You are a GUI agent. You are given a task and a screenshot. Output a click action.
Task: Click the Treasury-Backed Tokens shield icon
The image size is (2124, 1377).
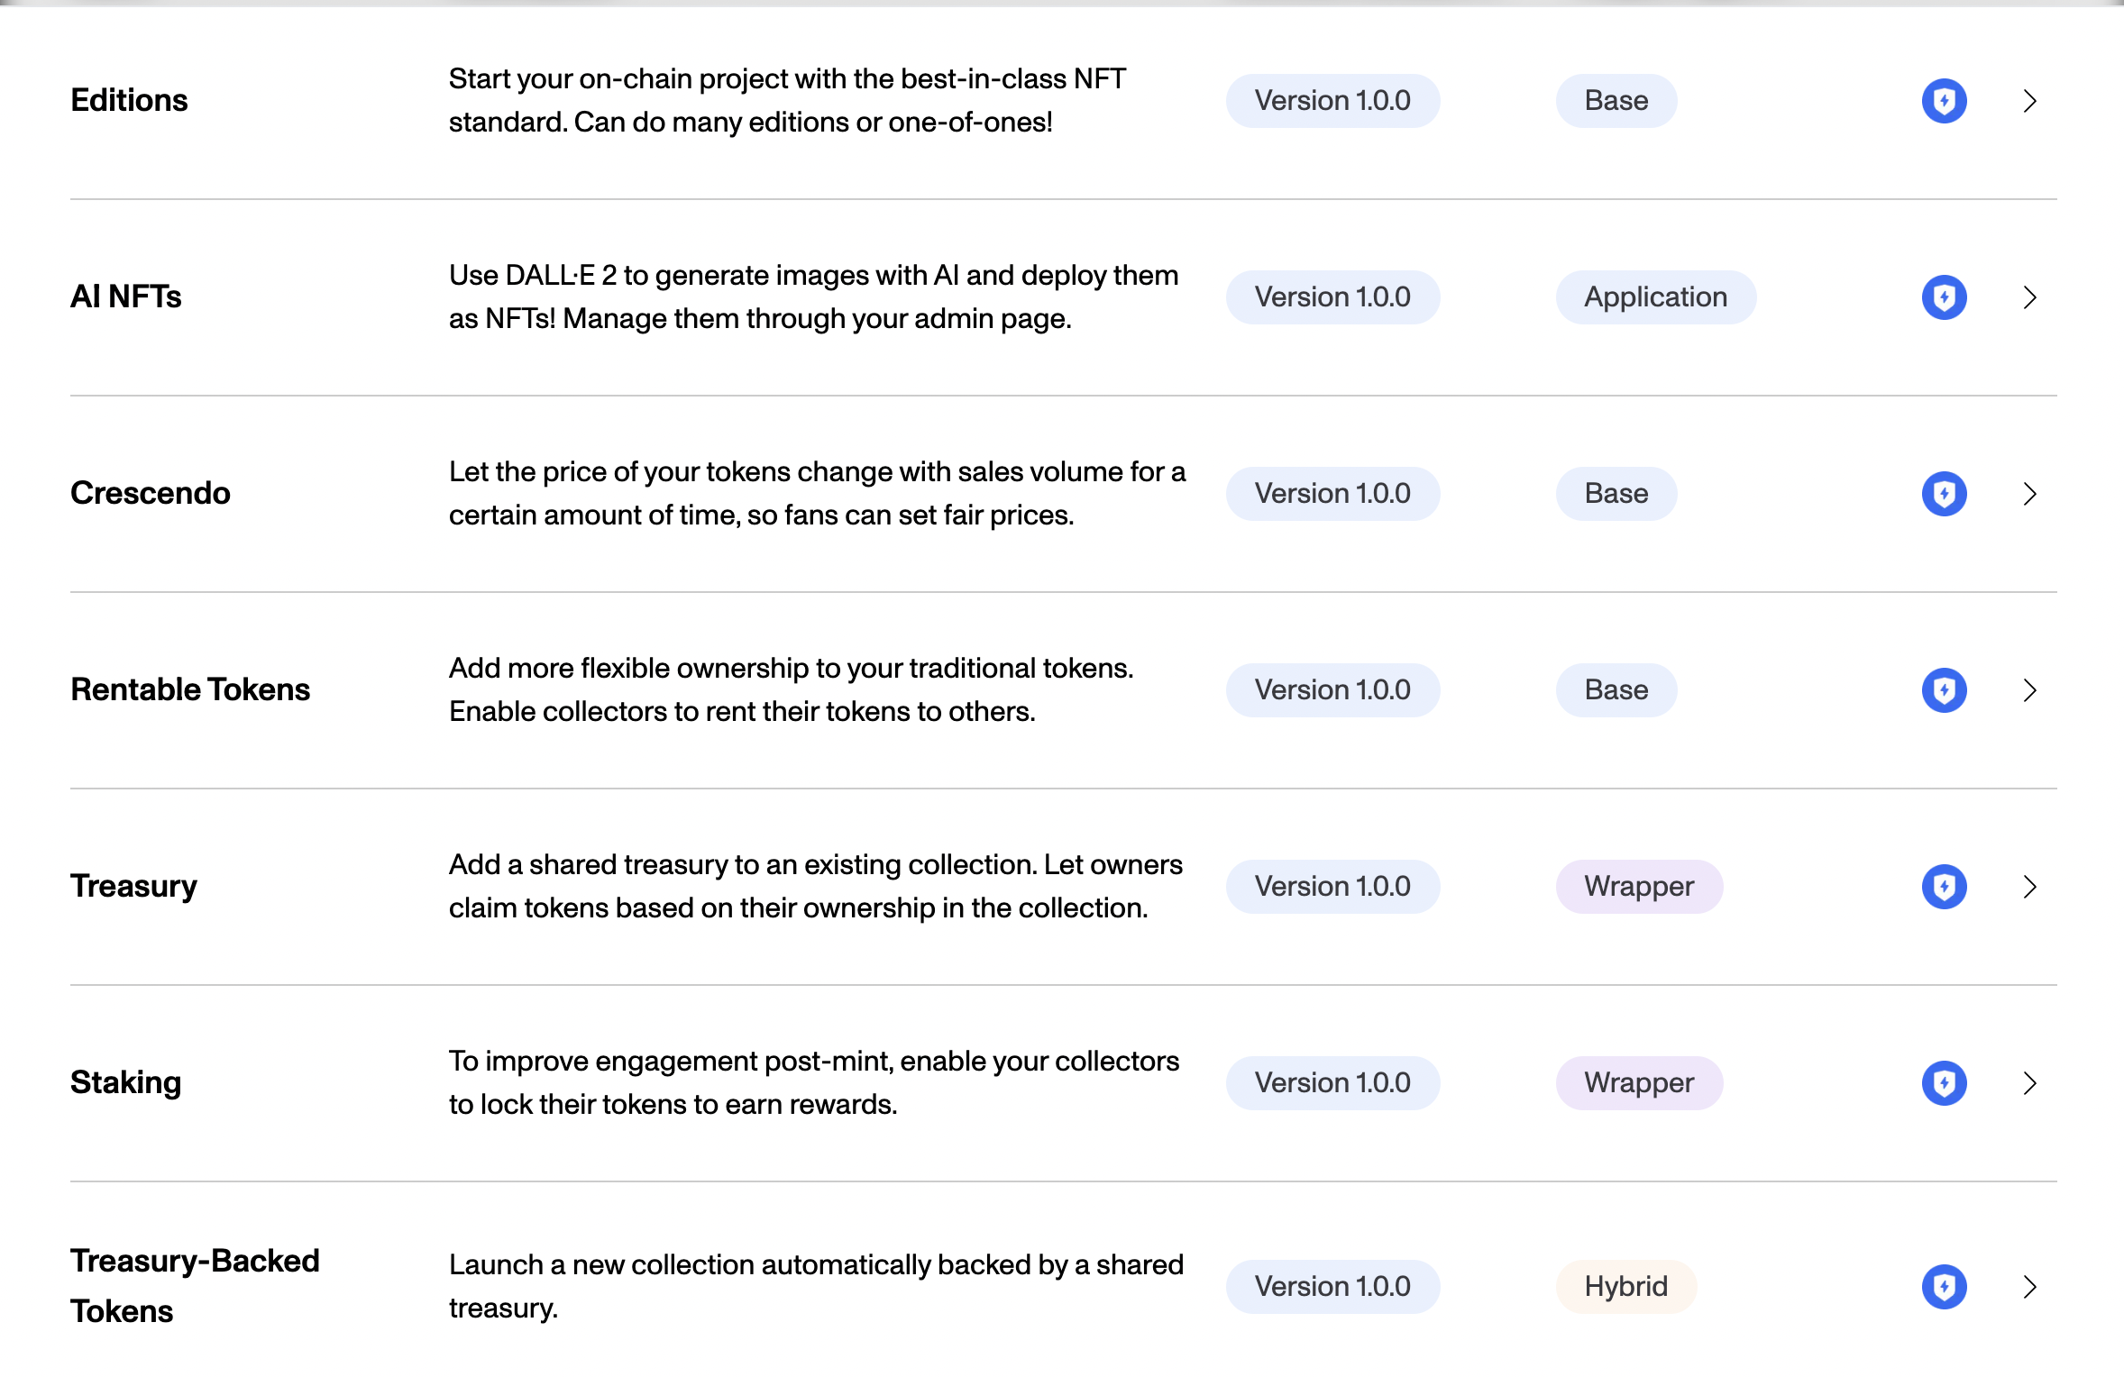point(1944,1287)
